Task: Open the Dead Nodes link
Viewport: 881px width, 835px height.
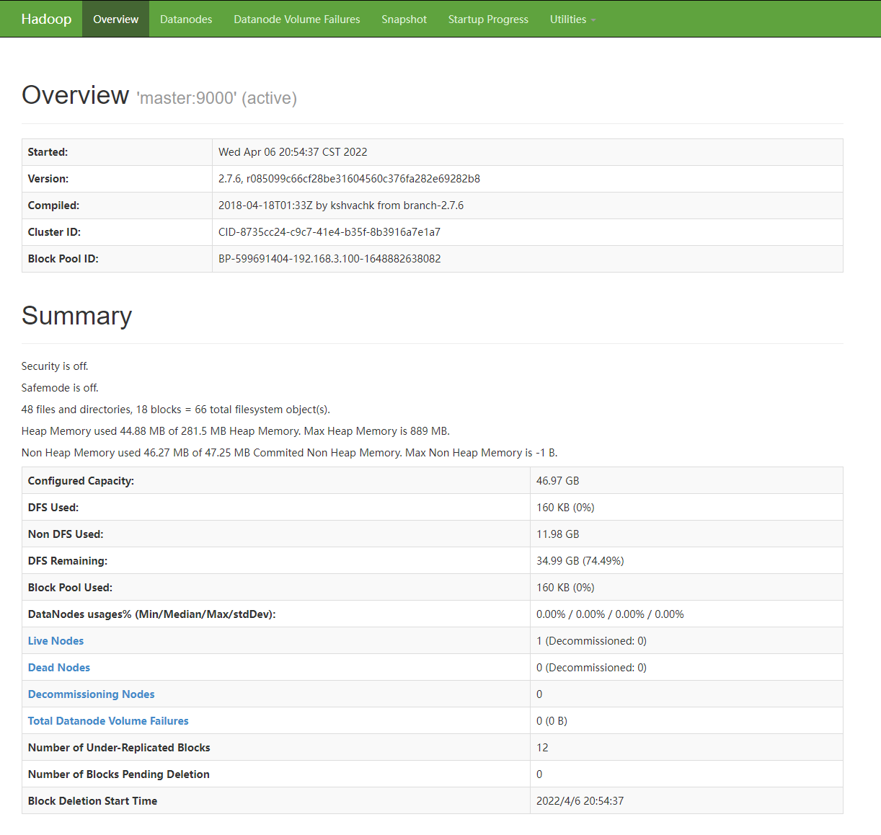Action: click(x=59, y=667)
